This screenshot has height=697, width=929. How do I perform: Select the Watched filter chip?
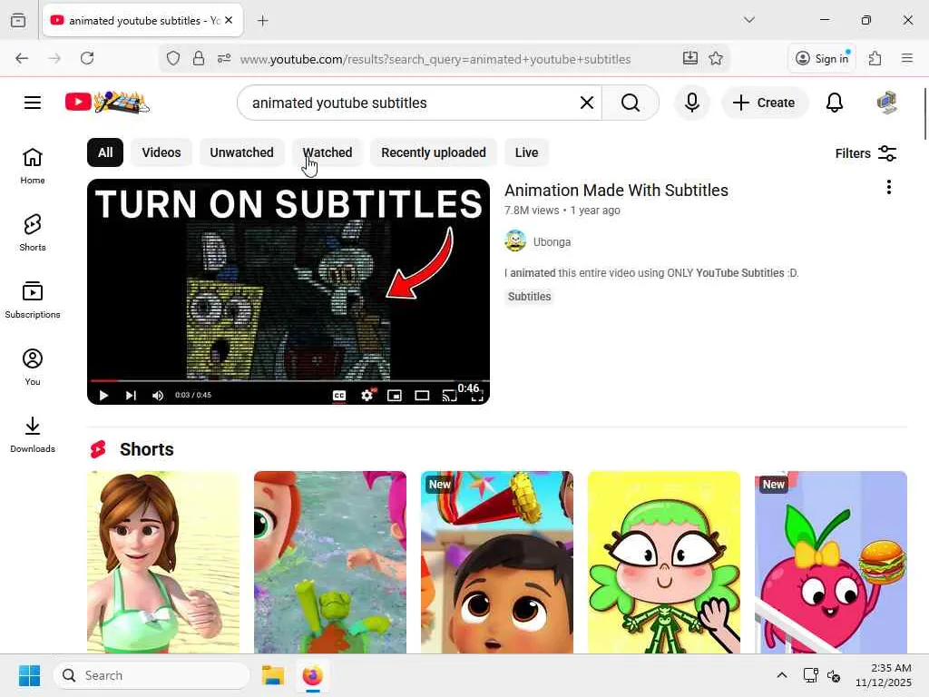coord(327,152)
